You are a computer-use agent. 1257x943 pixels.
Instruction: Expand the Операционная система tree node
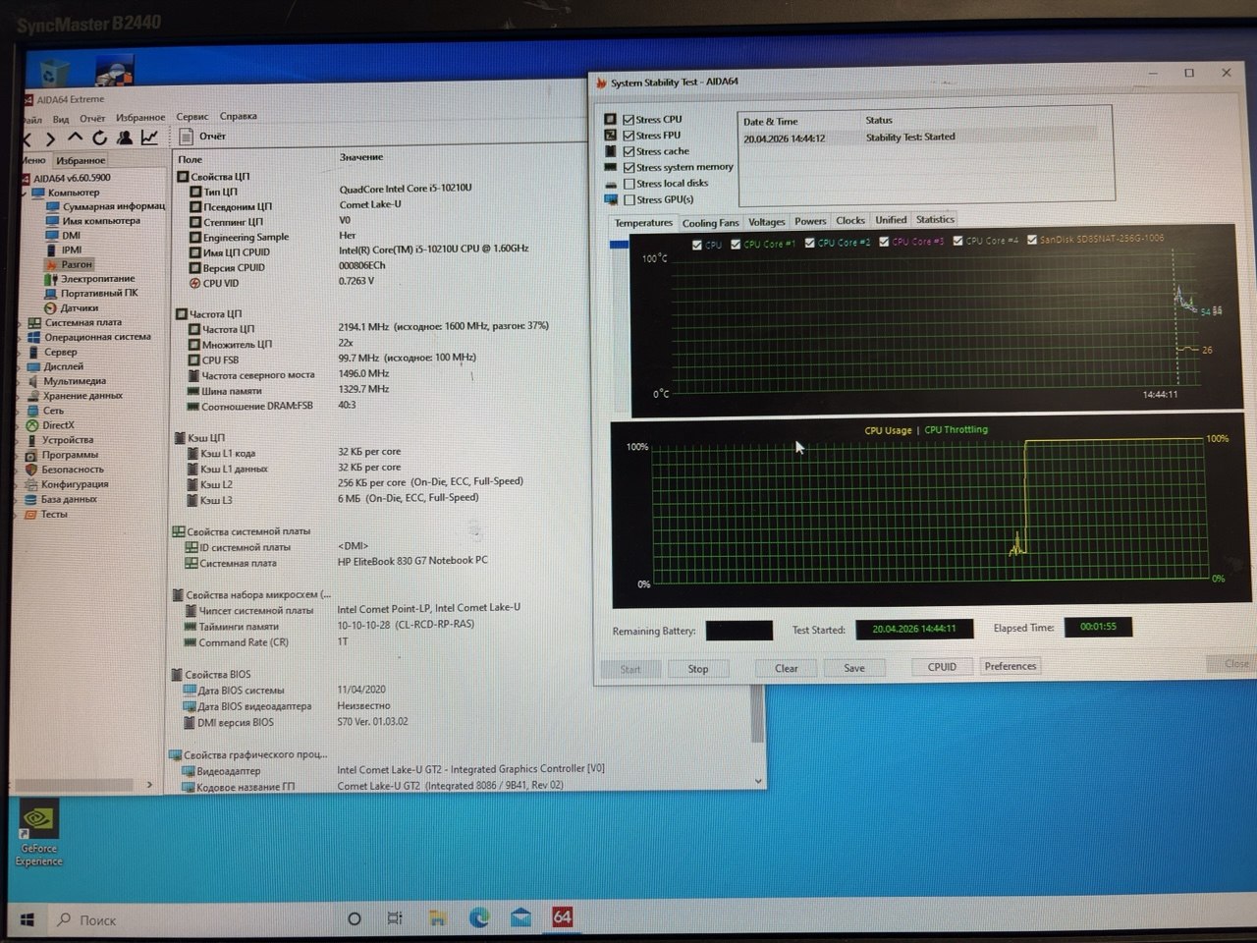(21, 337)
